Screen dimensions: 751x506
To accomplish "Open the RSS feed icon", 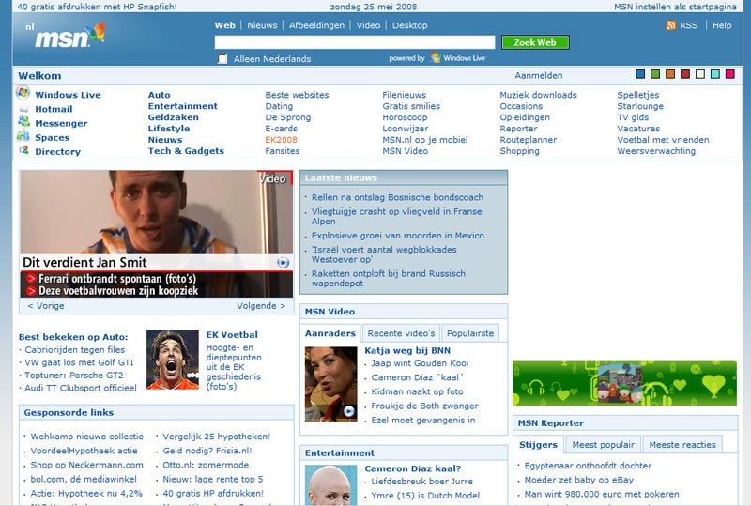I will pyautogui.click(x=671, y=25).
